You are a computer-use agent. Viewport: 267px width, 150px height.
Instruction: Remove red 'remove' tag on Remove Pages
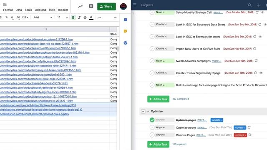click(246, 135)
